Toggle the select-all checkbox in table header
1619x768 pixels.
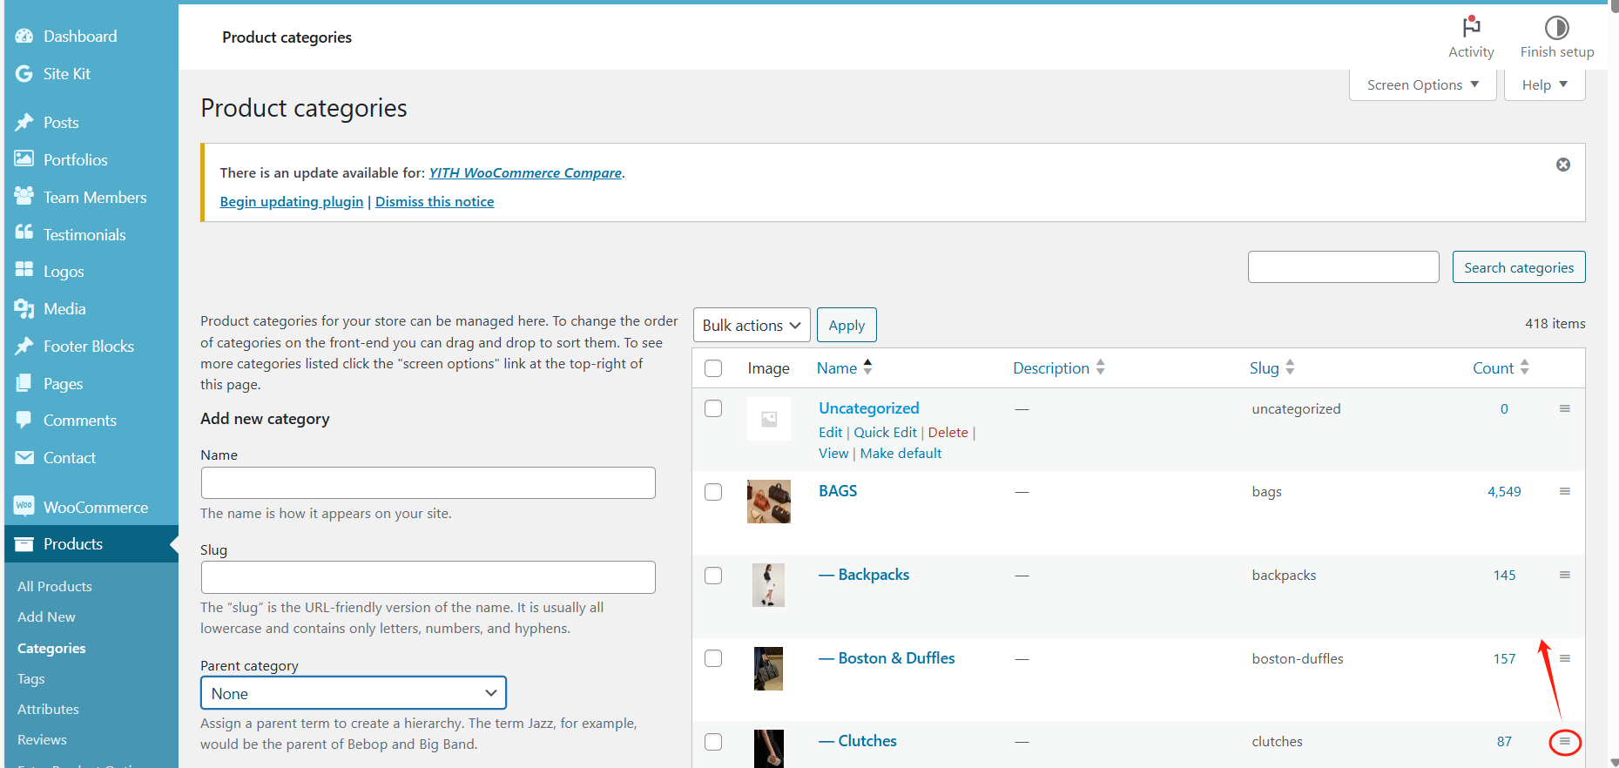coord(713,368)
